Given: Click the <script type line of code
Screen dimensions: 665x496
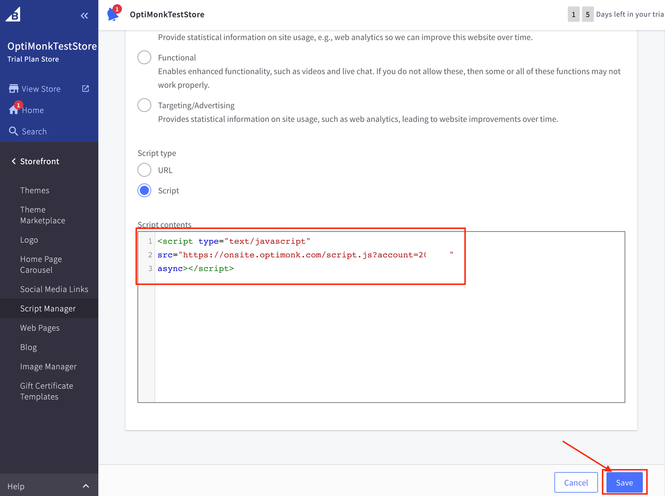Looking at the screenshot, I should (x=234, y=241).
